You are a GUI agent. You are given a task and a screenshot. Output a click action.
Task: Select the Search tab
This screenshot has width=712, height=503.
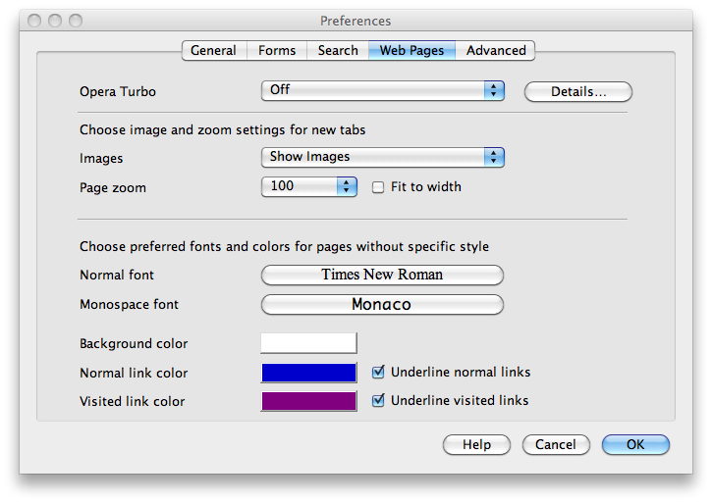click(338, 50)
